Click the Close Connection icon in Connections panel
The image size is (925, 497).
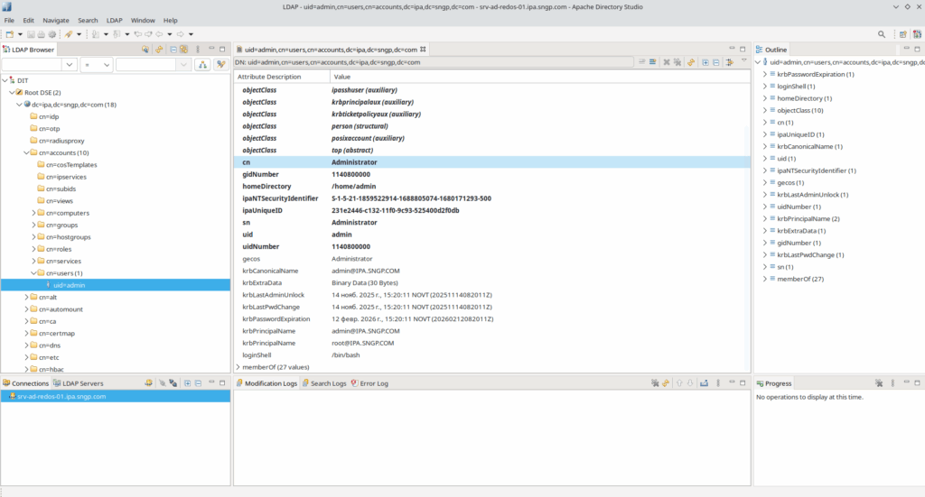tap(173, 383)
